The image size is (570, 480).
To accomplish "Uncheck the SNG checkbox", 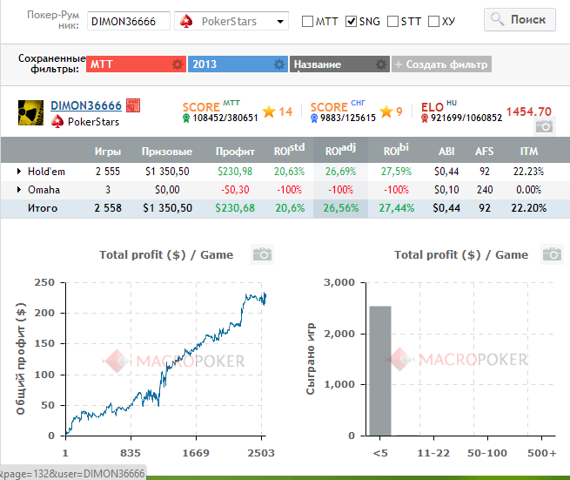I will 351,22.
